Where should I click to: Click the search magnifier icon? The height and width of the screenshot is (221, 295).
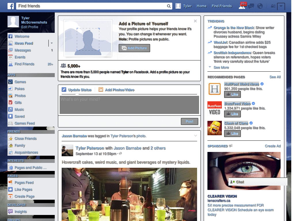click(x=169, y=6)
